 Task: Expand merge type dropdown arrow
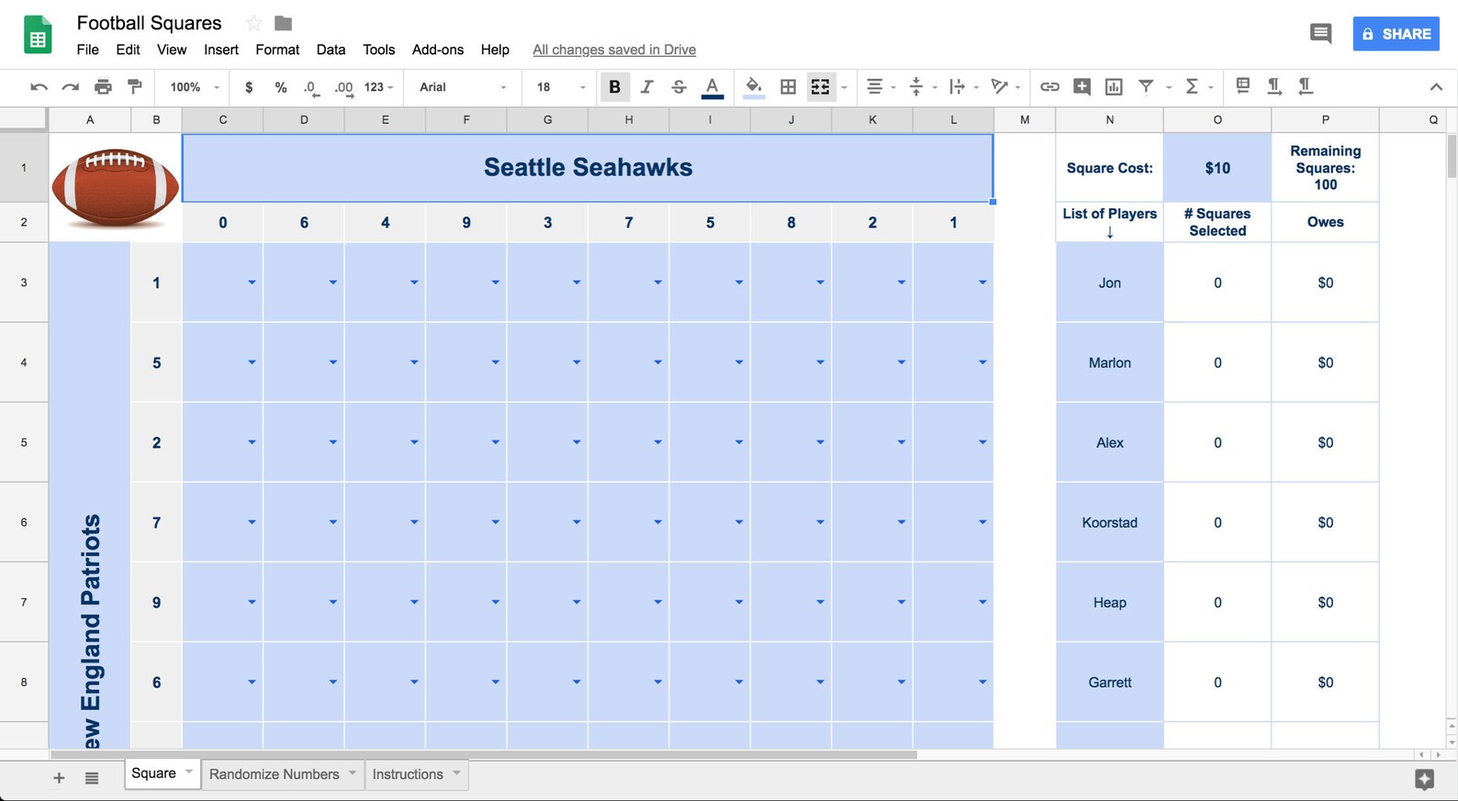coord(844,88)
